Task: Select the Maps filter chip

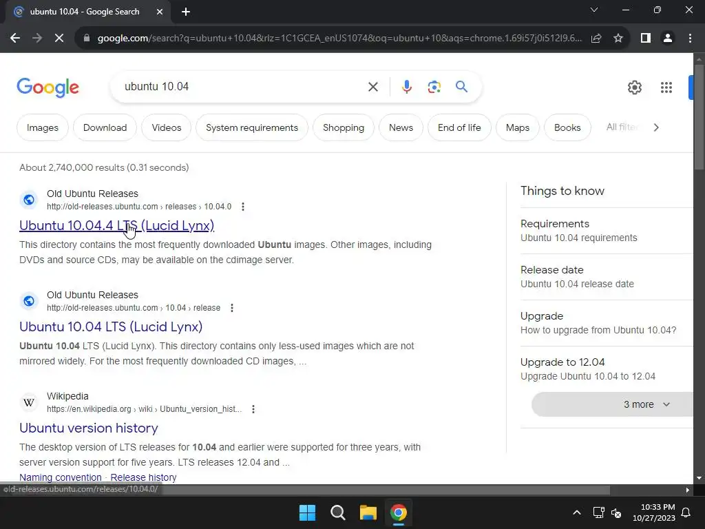Action: (x=518, y=127)
